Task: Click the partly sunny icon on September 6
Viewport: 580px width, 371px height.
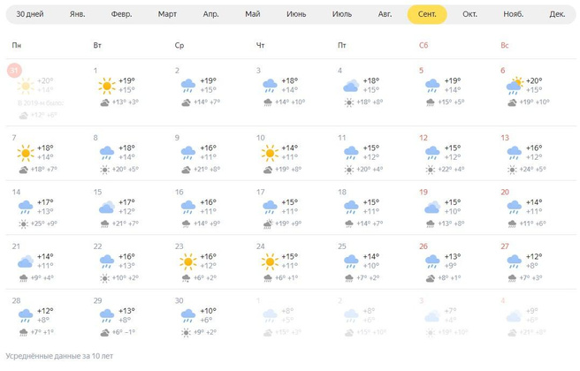Action: pos(515,85)
